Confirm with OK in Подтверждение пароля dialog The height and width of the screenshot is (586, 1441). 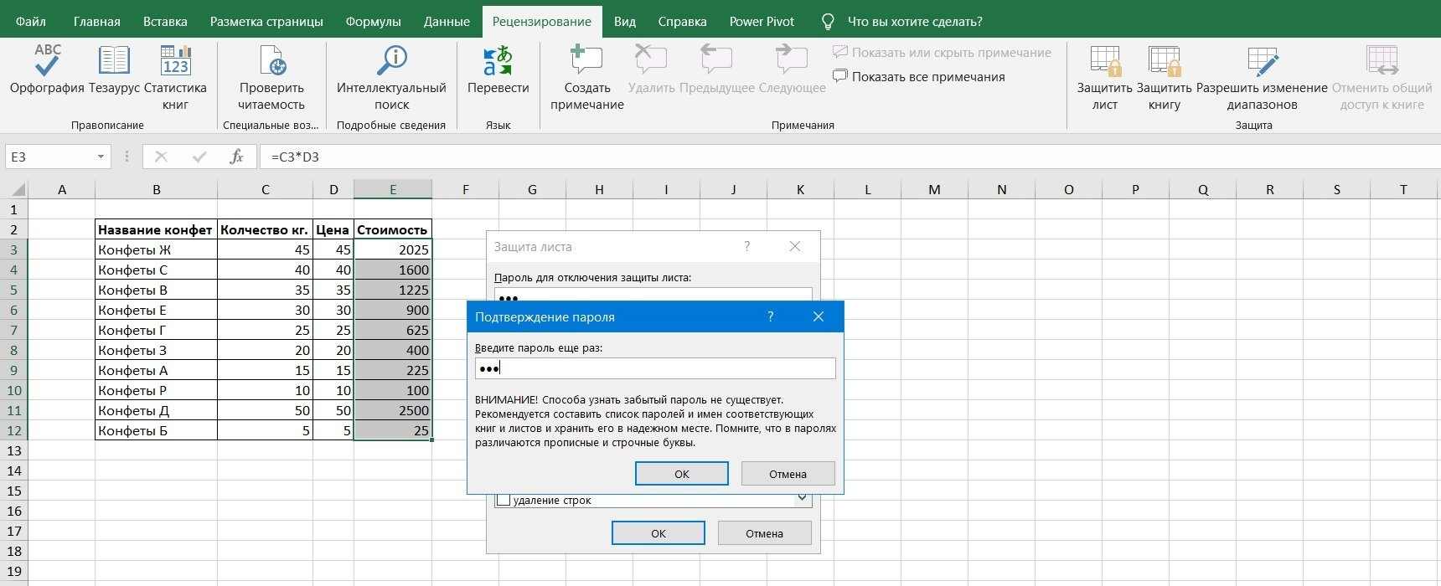click(681, 474)
